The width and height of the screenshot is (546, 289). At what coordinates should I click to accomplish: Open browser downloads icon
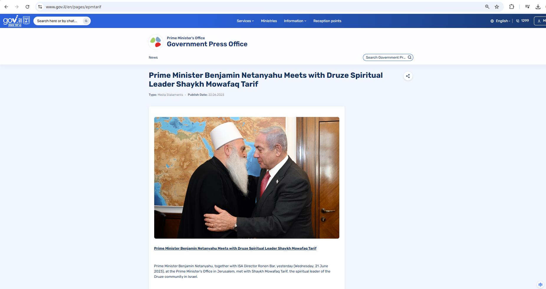click(538, 7)
